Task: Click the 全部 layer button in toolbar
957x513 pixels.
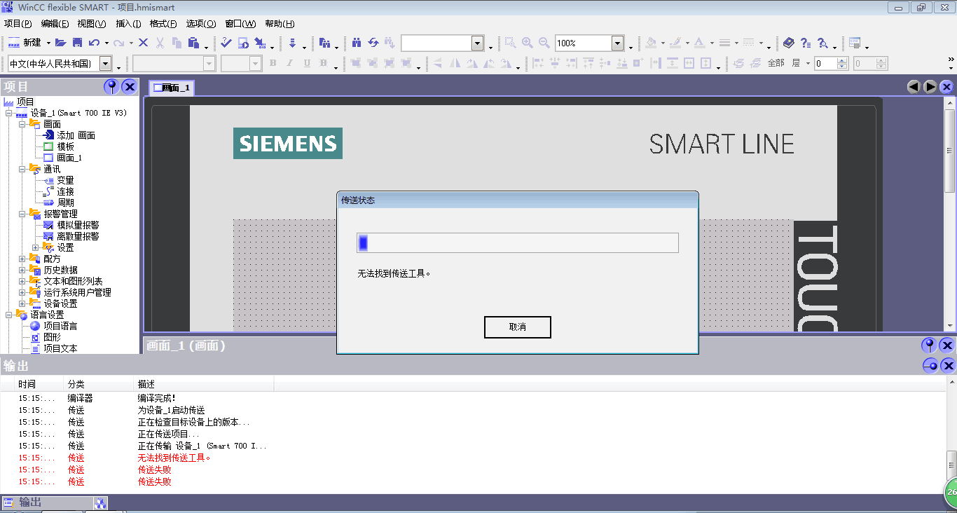Action: 776,63
